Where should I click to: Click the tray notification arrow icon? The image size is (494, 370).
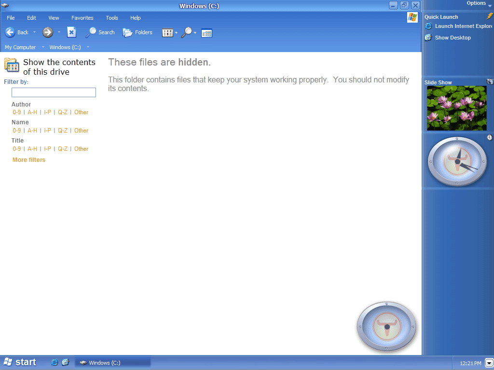click(x=489, y=363)
